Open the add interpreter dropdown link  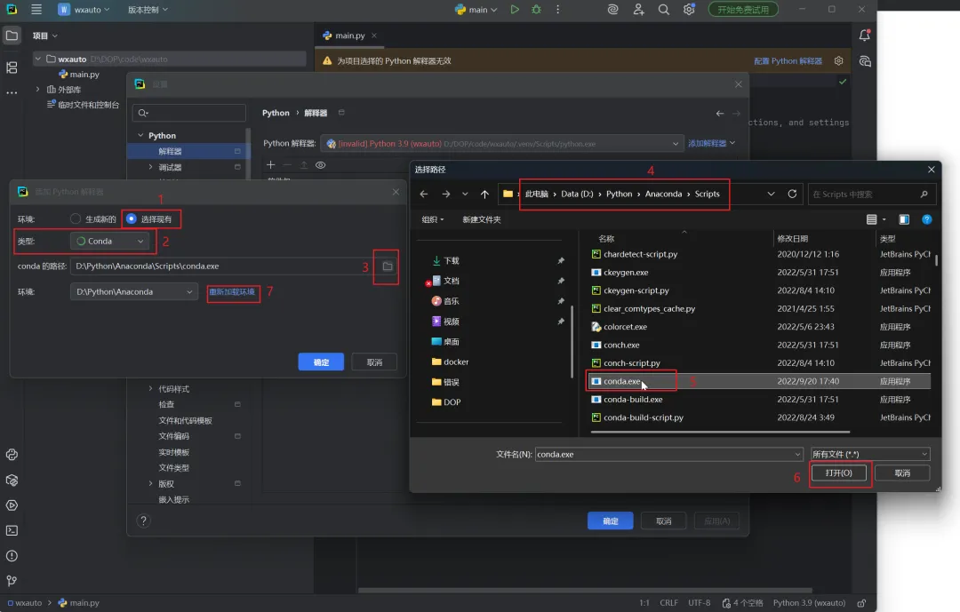pos(711,143)
